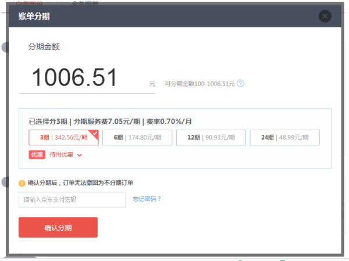
Task: Click the 分期金额 label
Action: (x=44, y=47)
